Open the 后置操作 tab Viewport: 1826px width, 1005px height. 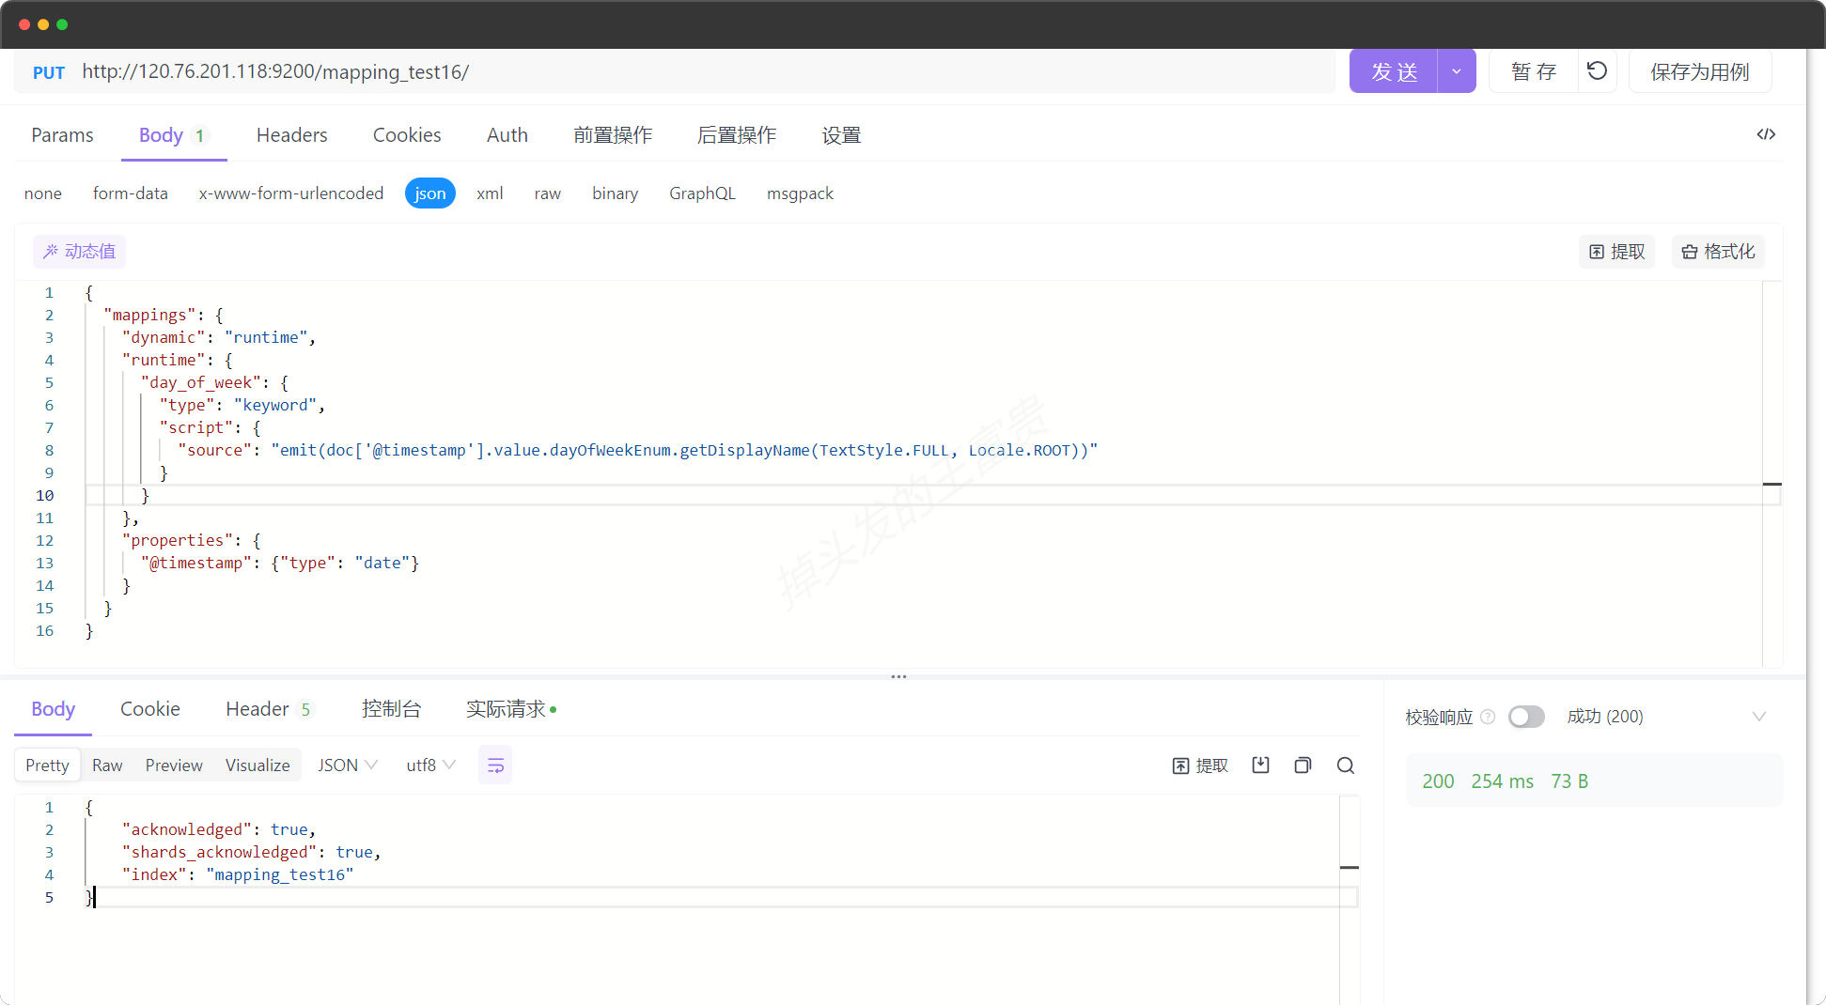[x=737, y=135]
